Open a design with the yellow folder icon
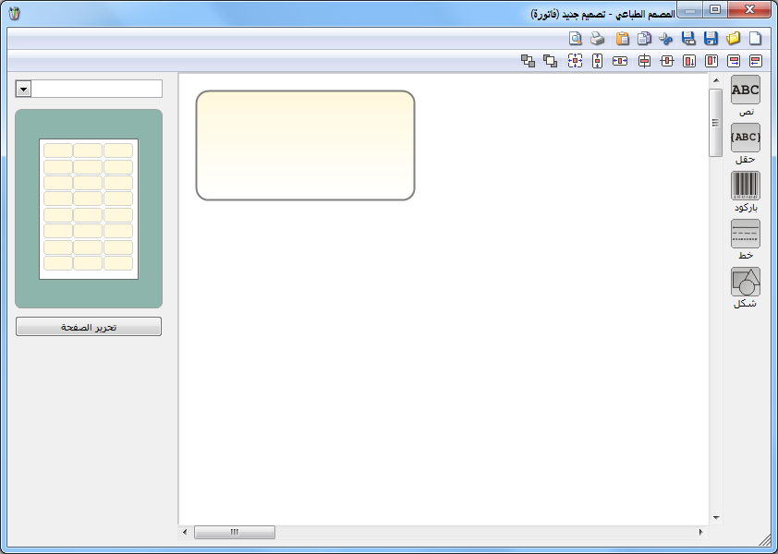 point(733,38)
